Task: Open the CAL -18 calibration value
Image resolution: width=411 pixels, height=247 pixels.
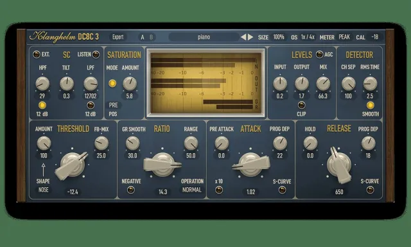Action: point(375,37)
